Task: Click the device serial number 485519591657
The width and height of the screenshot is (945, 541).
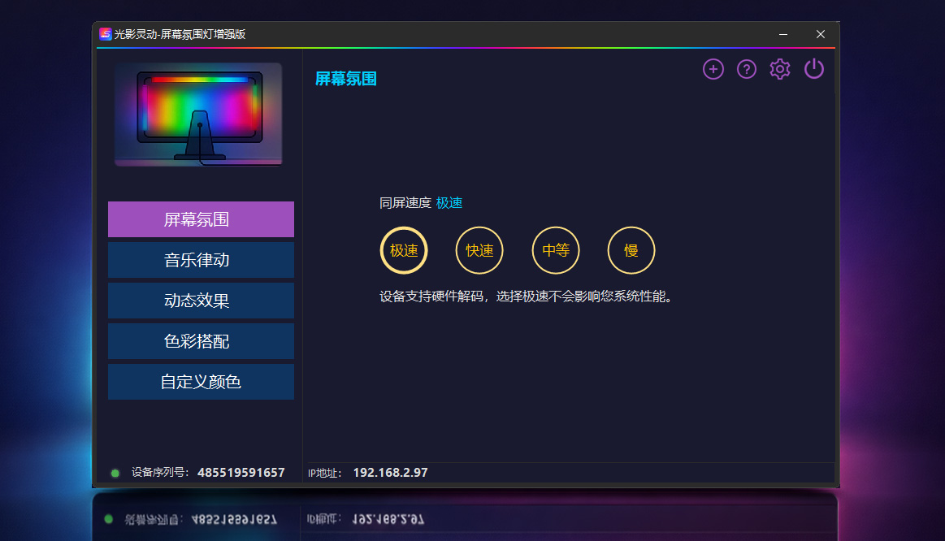Action: [x=241, y=472]
